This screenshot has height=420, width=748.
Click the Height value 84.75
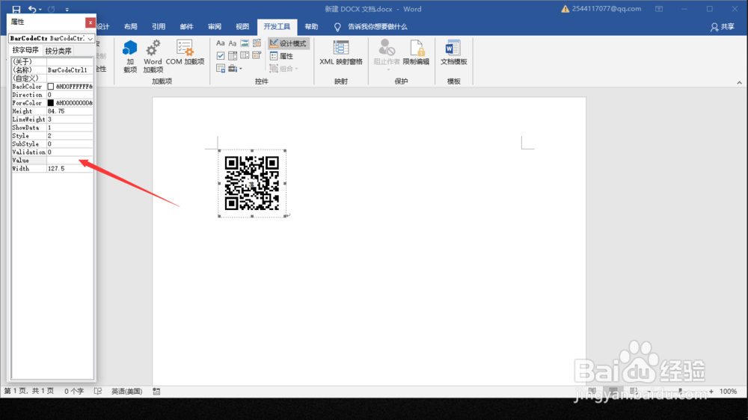click(70, 111)
